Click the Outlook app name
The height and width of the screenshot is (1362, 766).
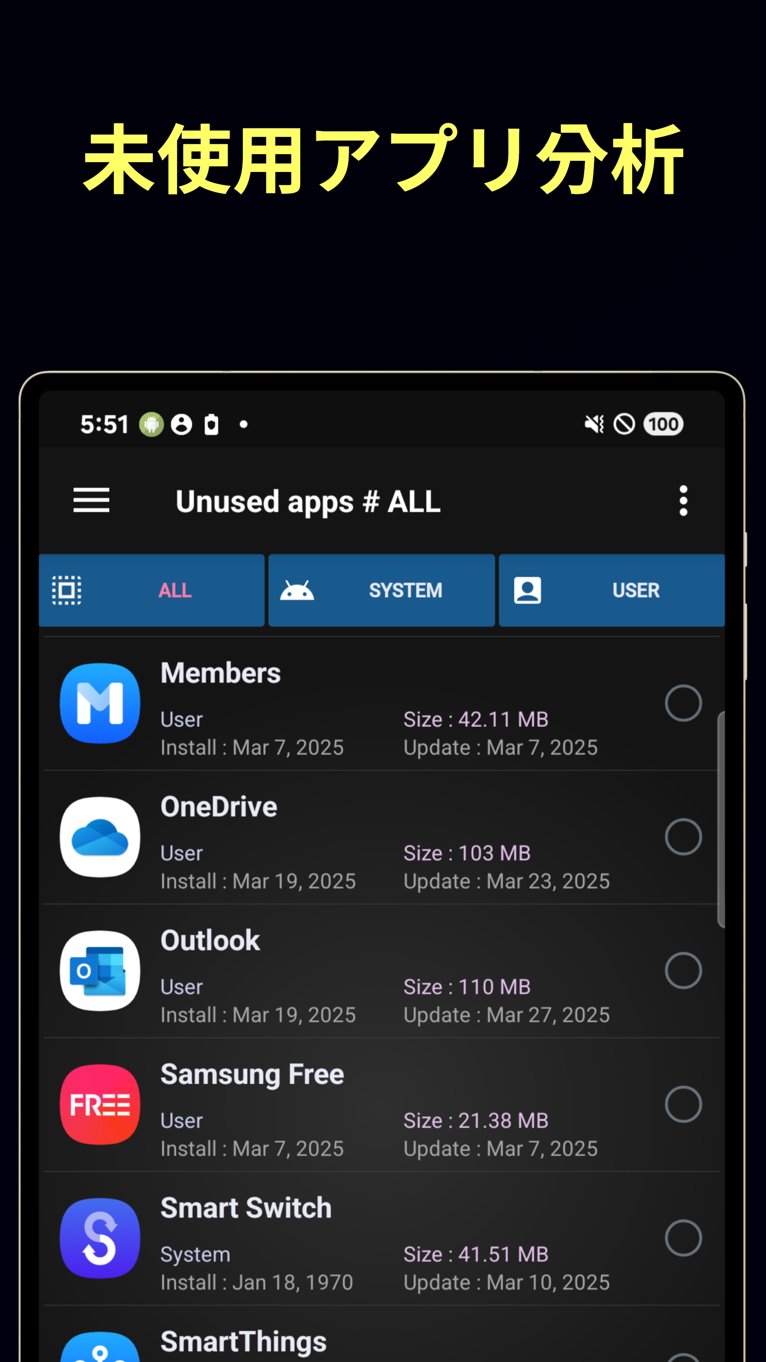(x=210, y=941)
